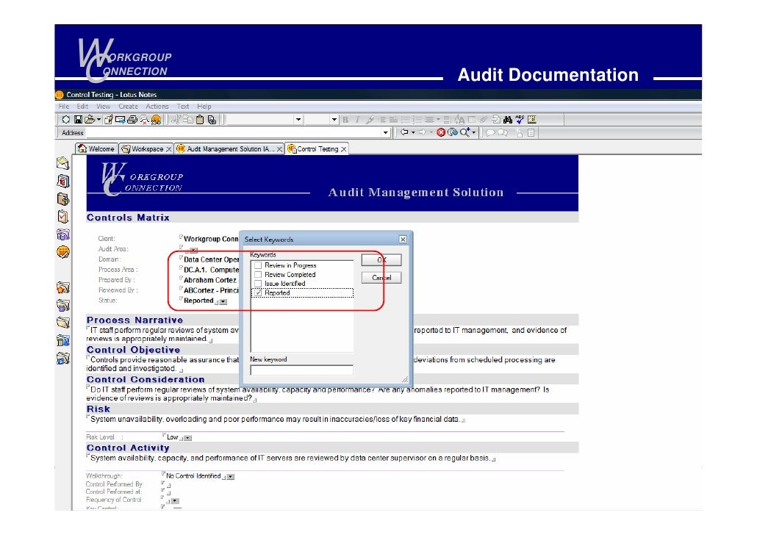This screenshot has width=757, height=535.
Task: Open the font name dropdown in toolbar
Action: pos(298,119)
